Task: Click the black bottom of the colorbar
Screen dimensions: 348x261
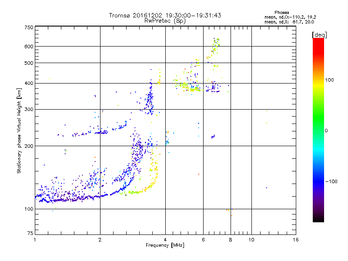Action: (318, 219)
